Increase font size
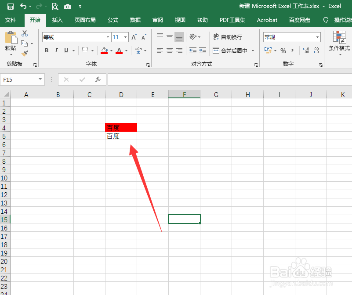 pyautogui.click(x=134, y=37)
